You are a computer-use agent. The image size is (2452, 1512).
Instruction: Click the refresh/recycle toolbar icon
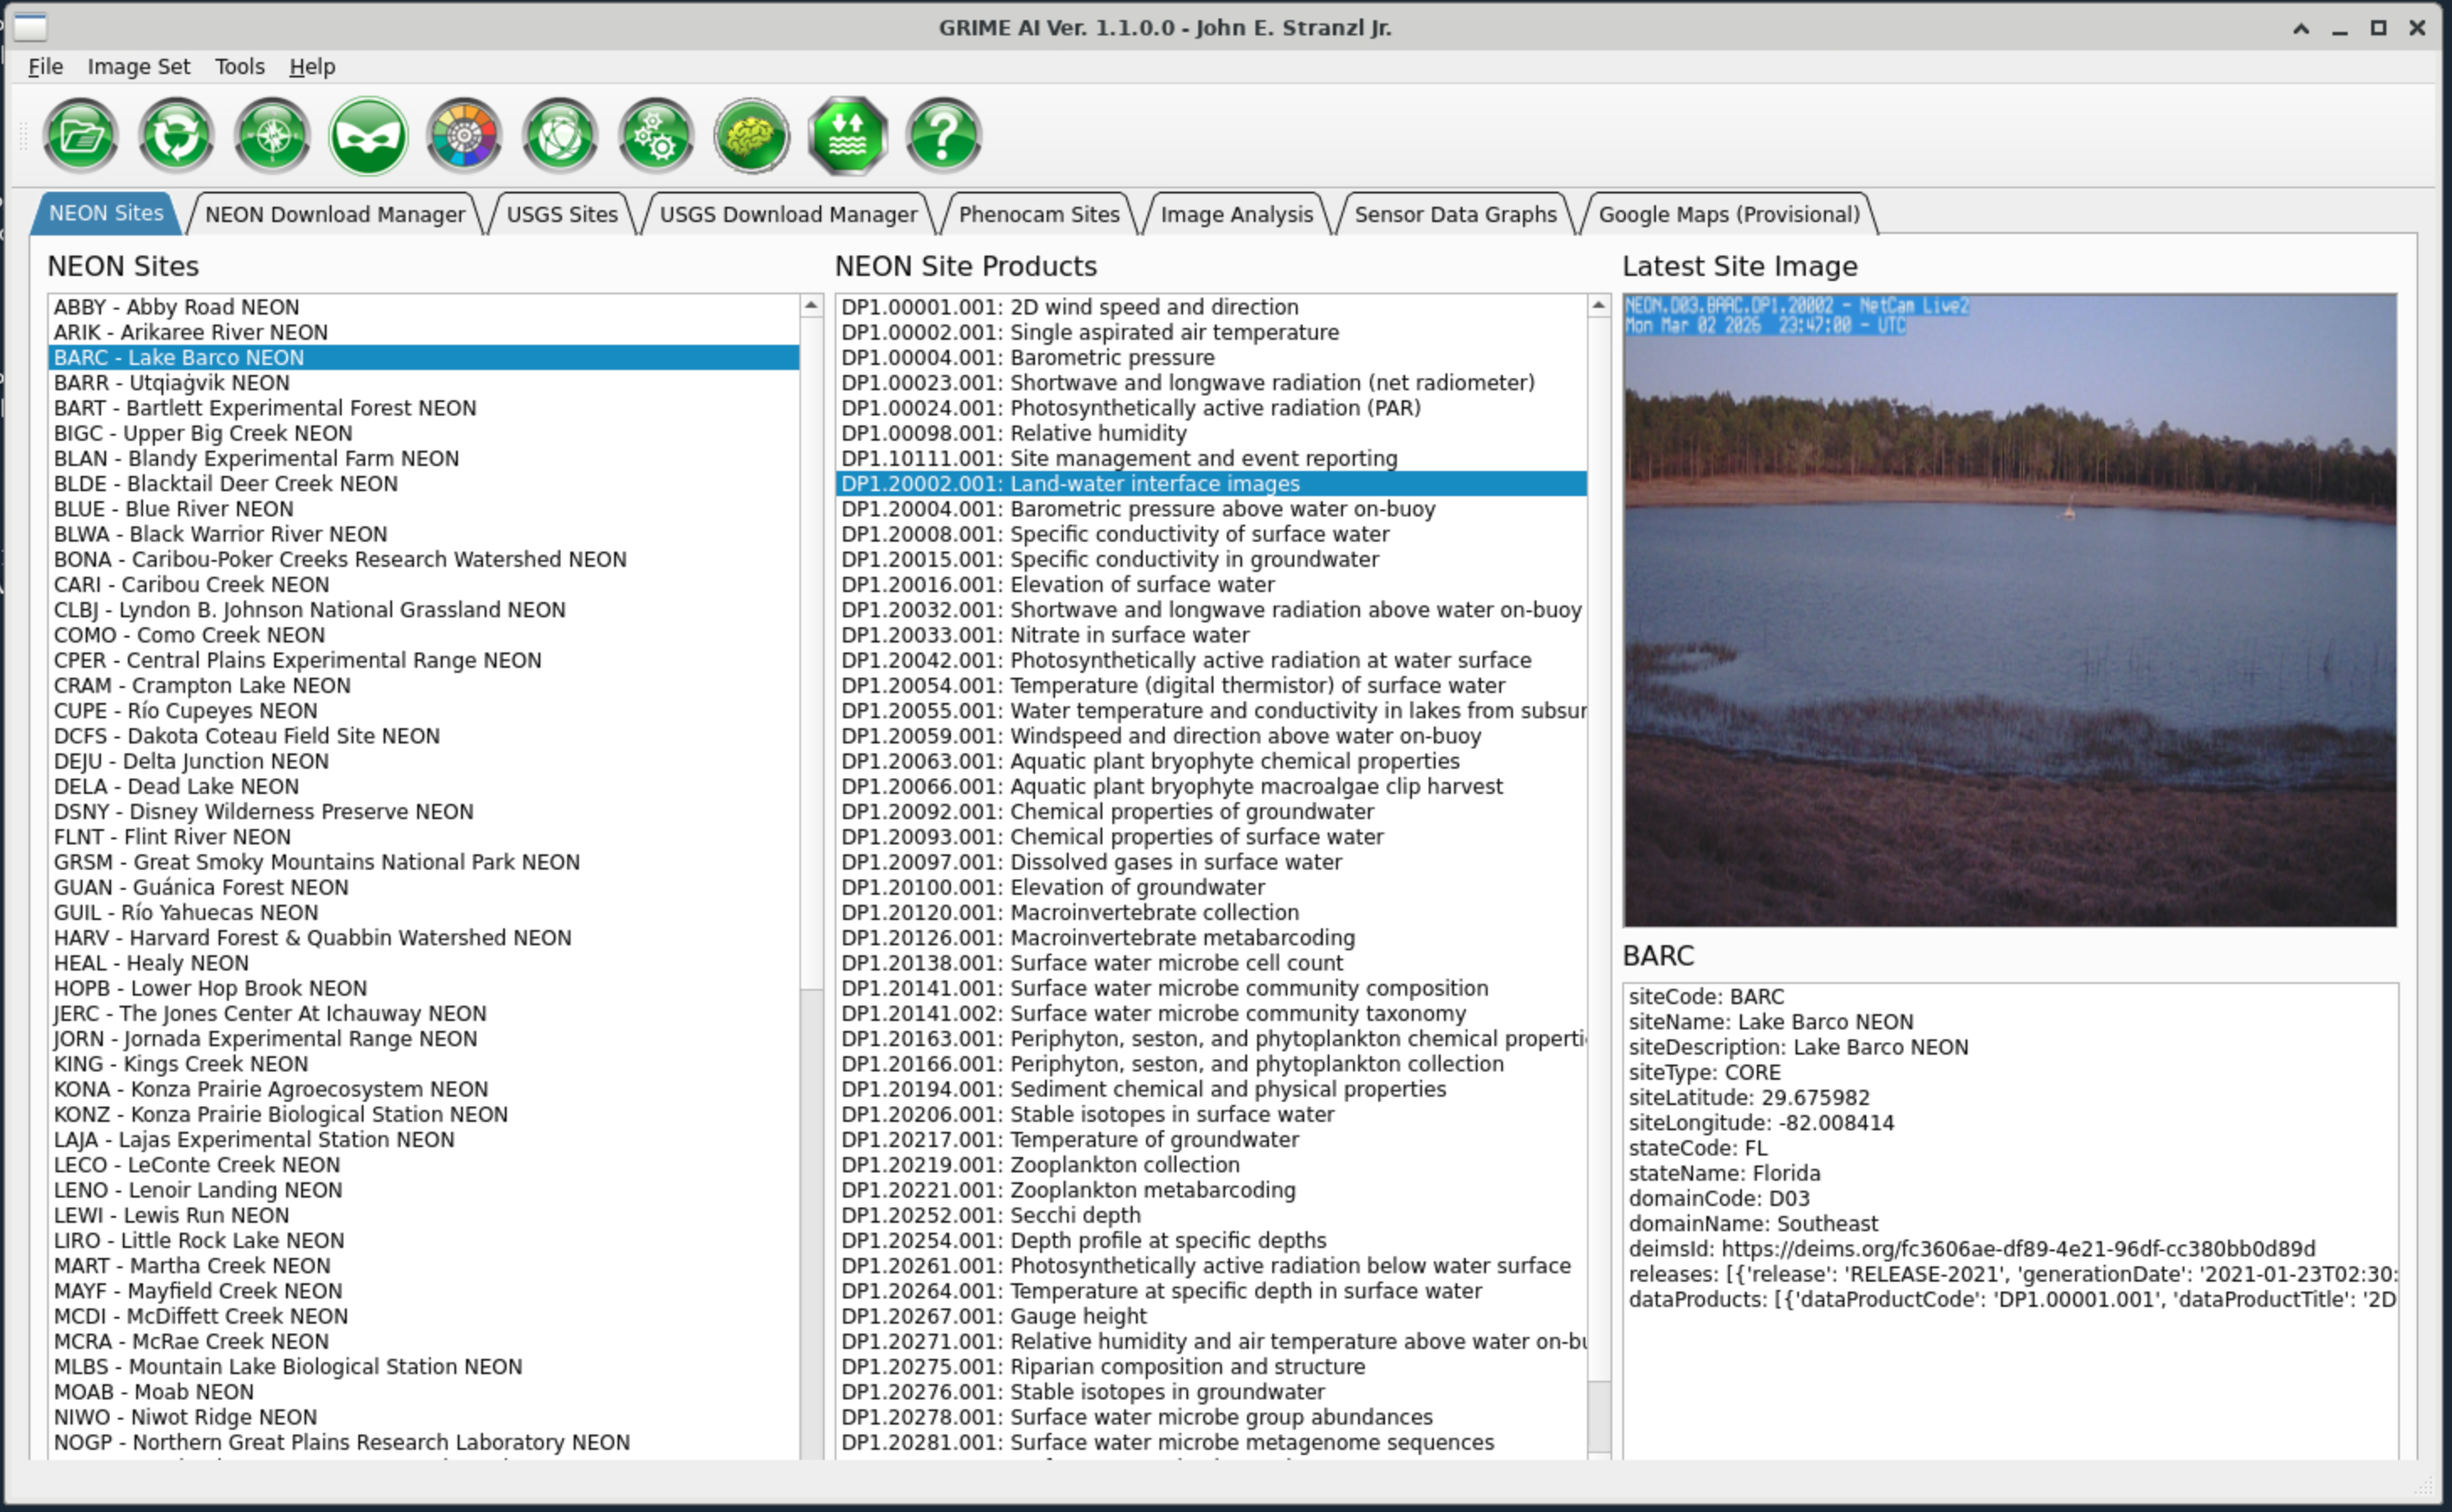click(x=176, y=134)
